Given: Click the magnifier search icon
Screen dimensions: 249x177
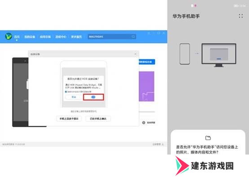Looking at the screenshot, I should 133,37.
